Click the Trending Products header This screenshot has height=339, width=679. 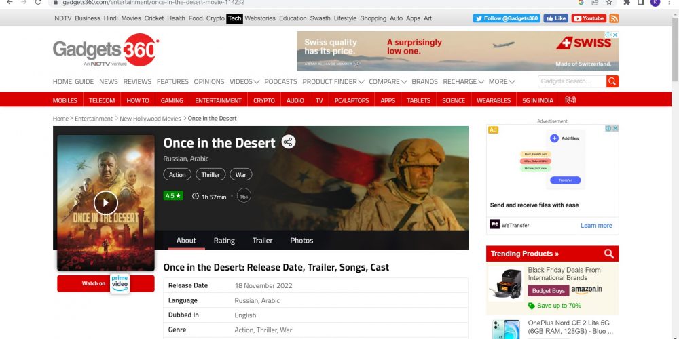point(524,254)
